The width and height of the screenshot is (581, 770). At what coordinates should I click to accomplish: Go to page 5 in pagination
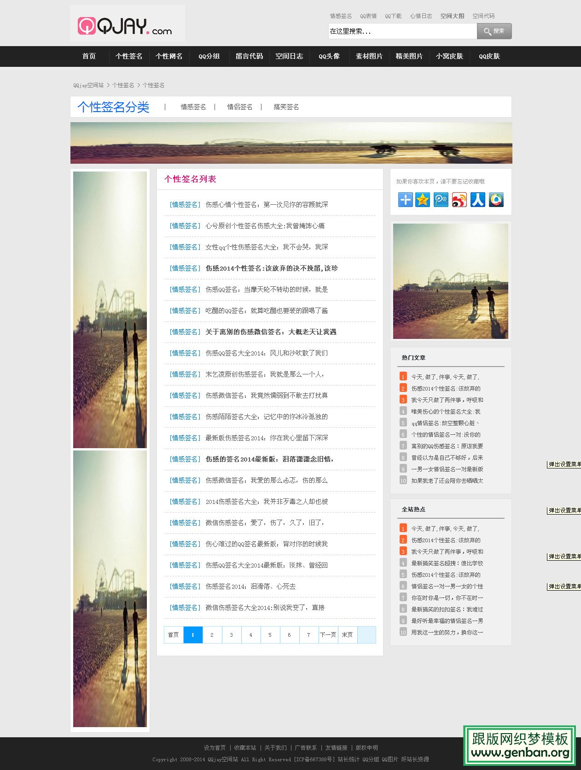[x=270, y=635]
